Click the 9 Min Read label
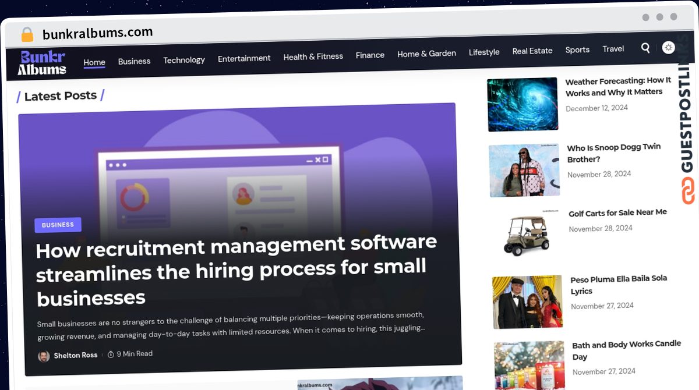 click(135, 354)
